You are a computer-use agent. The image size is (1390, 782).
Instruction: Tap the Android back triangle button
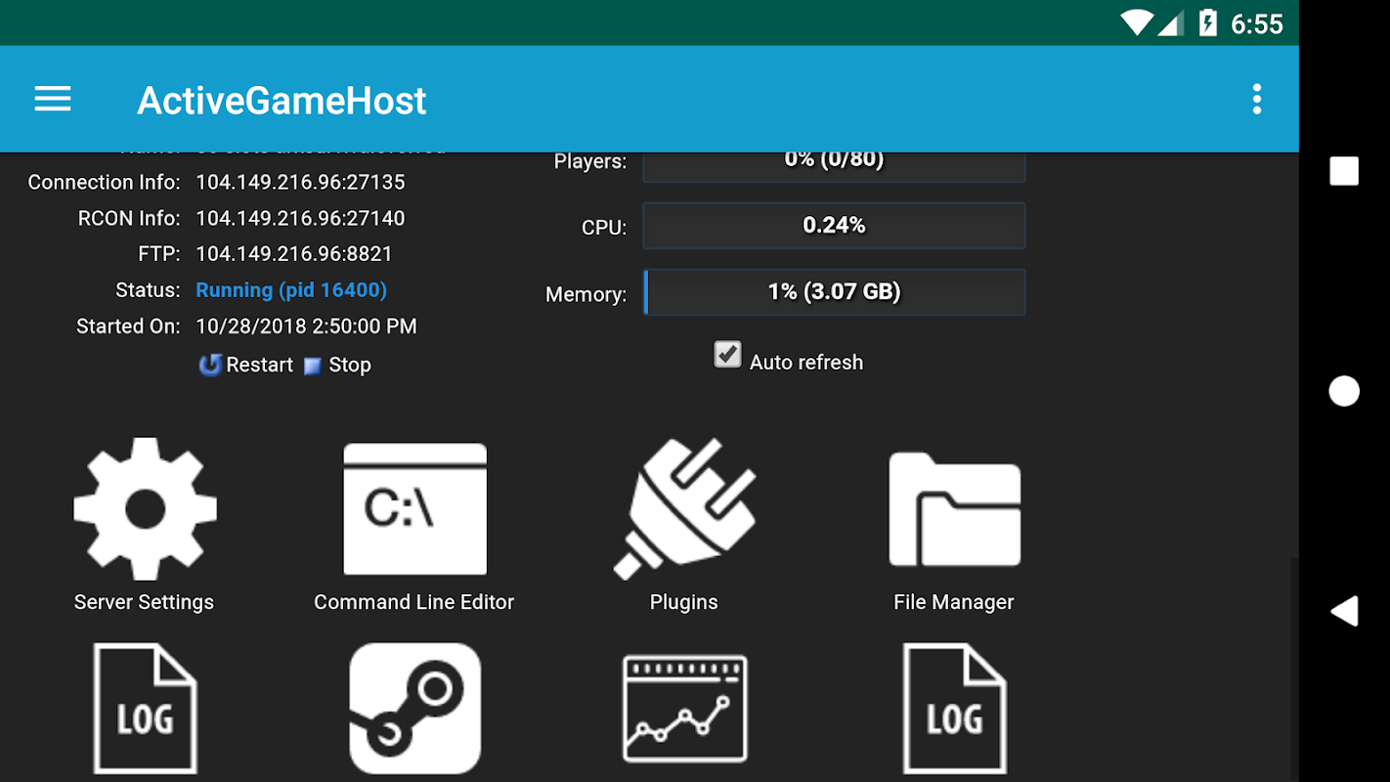[x=1344, y=611]
